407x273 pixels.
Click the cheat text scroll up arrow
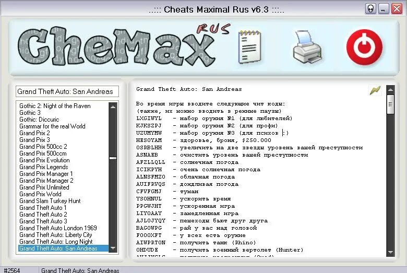390,90
